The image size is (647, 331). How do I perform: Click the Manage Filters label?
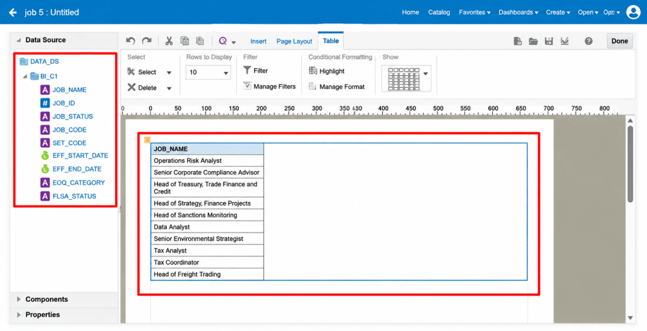click(274, 87)
